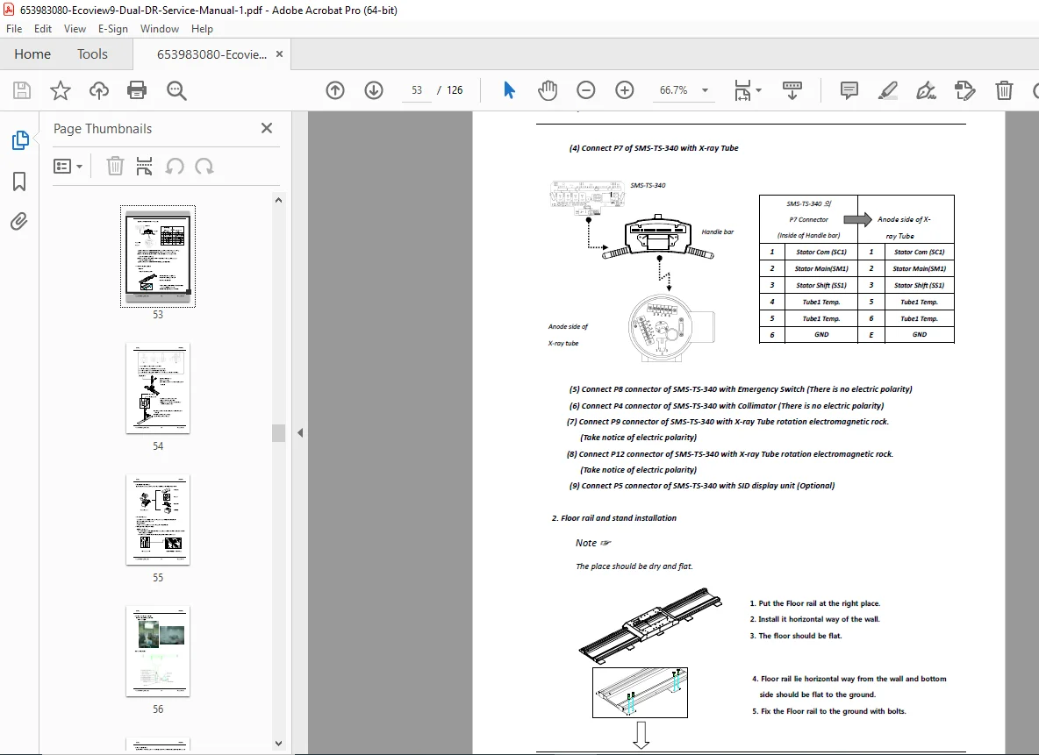The height and width of the screenshot is (755, 1039).
Task: Click 'The place should be dry and flat.' text
Action: pos(634,566)
